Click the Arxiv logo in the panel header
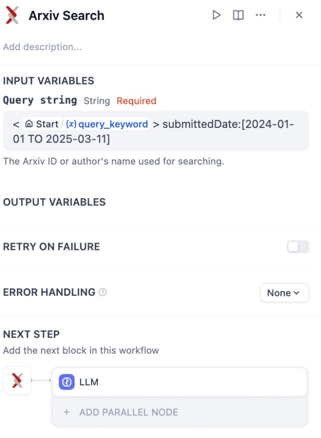 [x=12, y=15]
